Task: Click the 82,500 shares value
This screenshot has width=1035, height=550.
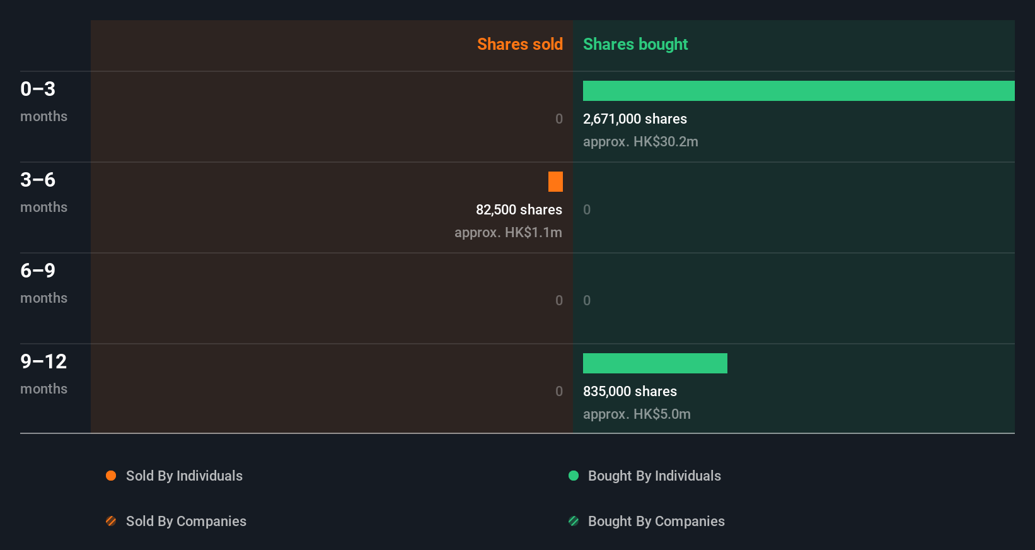Action: (x=519, y=209)
